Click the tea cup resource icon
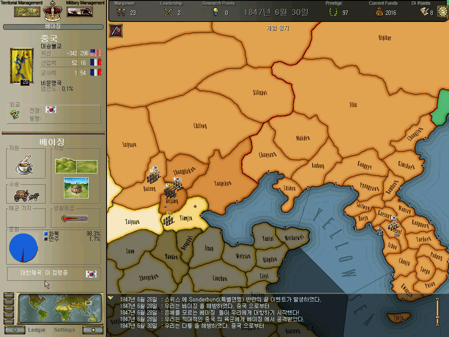Image resolution: width=449 pixels, height=337 pixels. (x=25, y=165)
